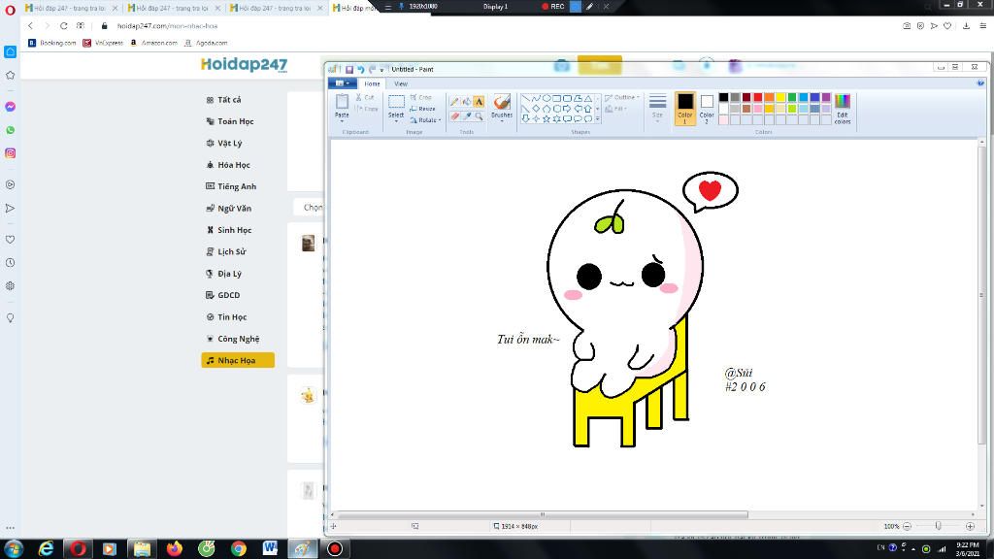Expand the Shapes gallery with the More arrow
Image resolution: width=994 pixels, height=559 pixels.
pyautogui.click(x=597, y=118)
